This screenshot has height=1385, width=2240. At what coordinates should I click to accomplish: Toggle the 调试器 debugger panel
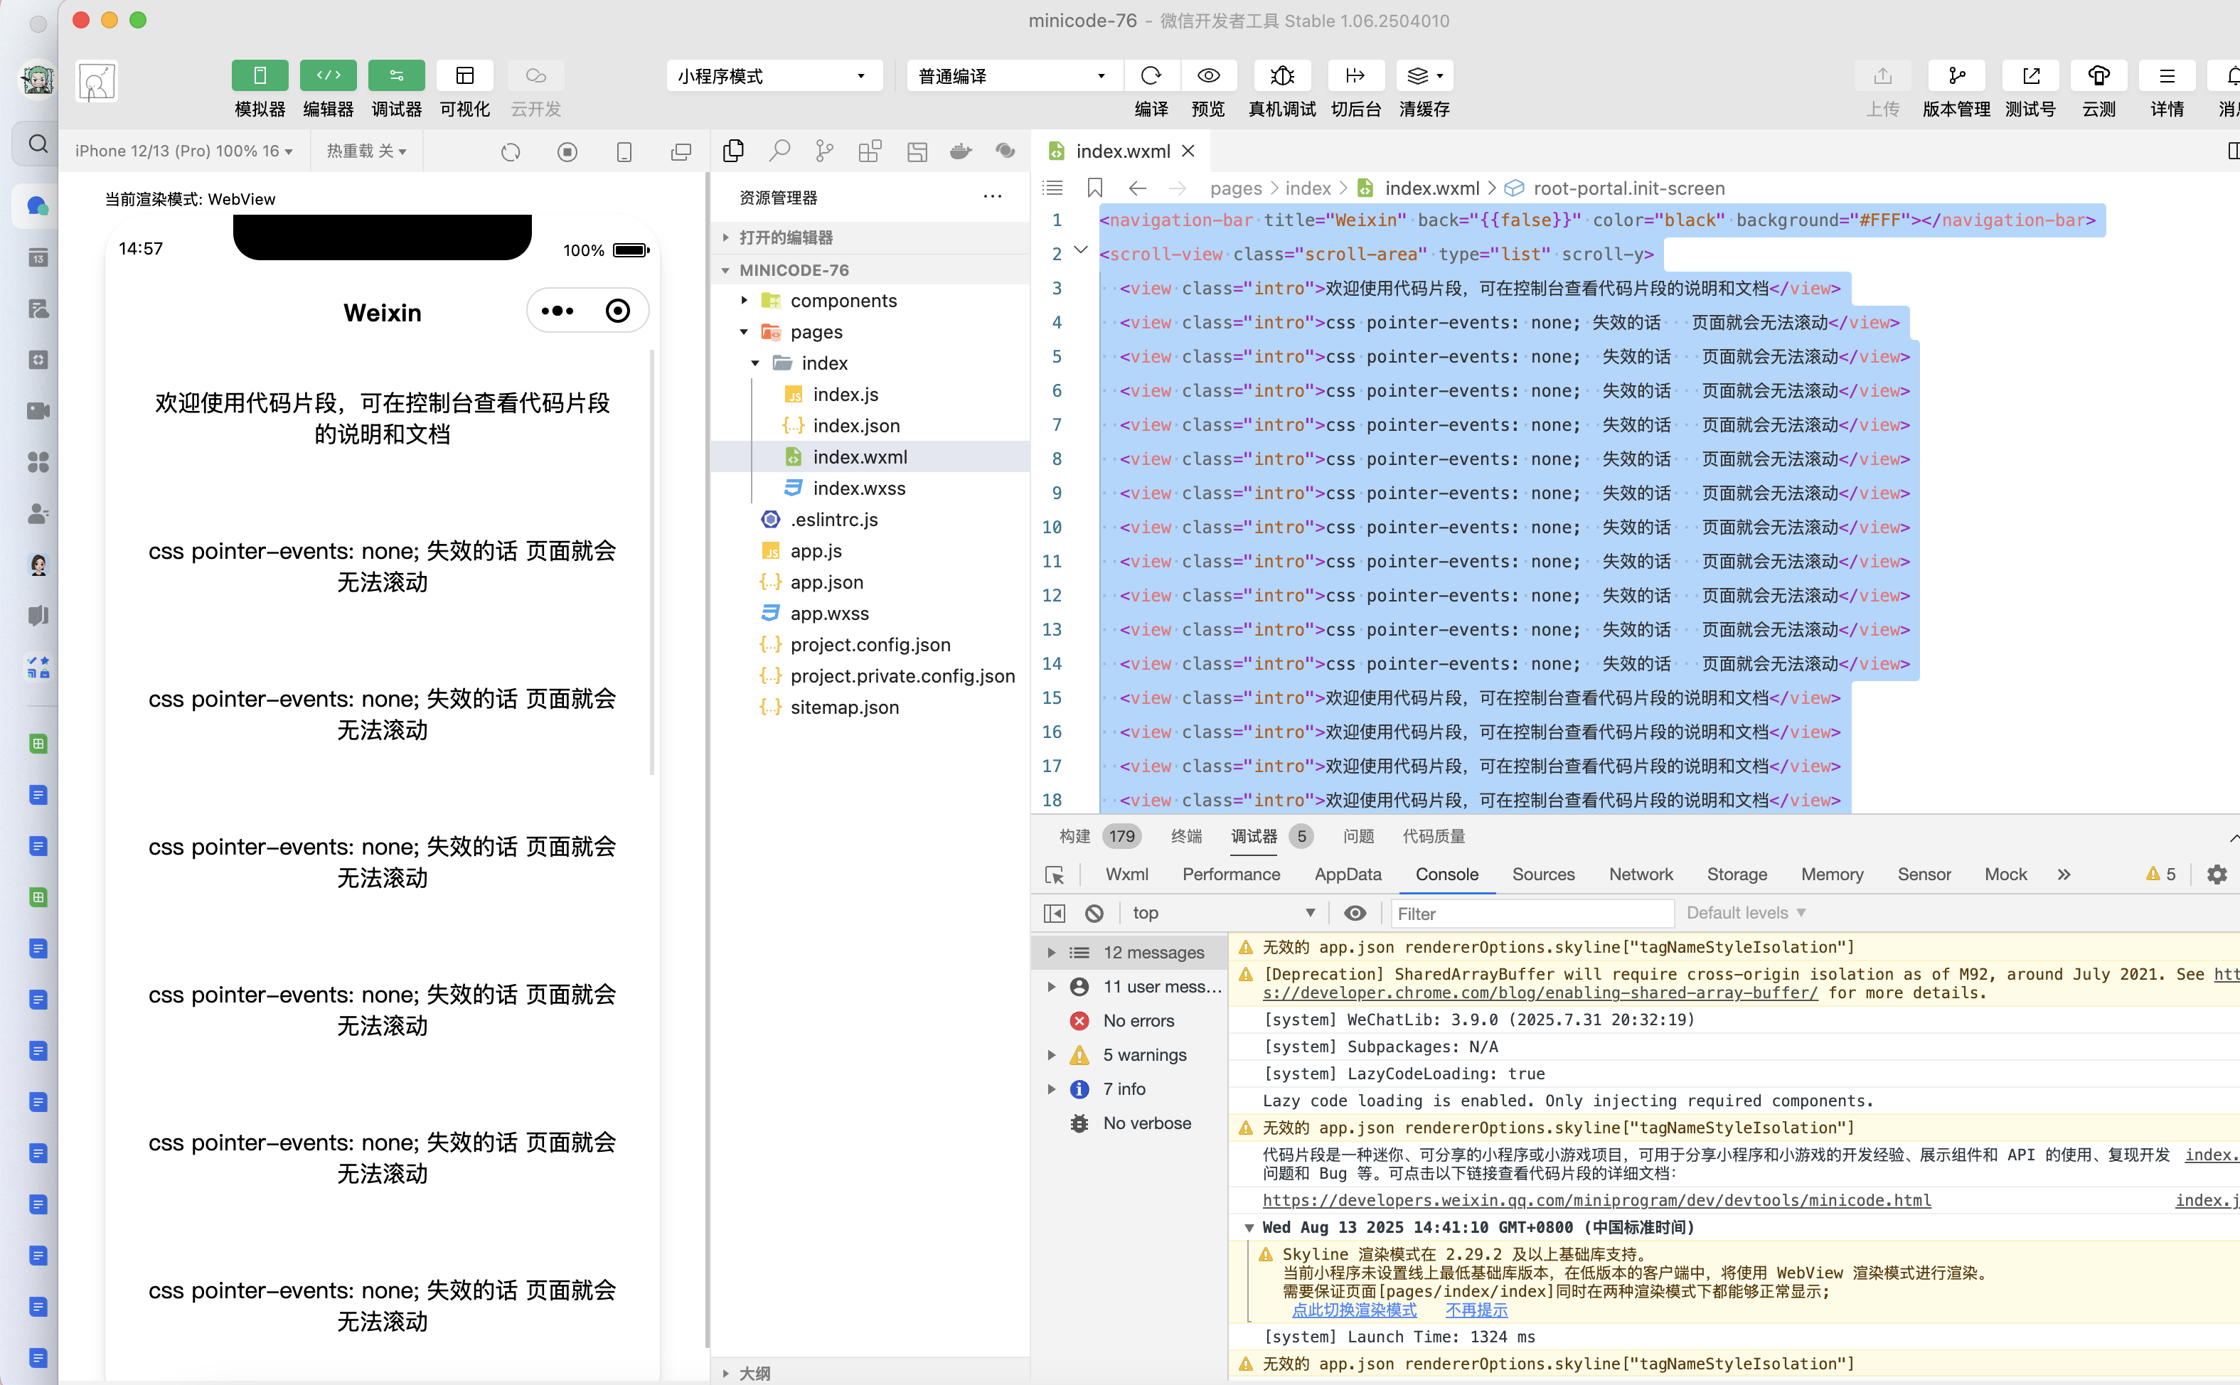pyautogui.click(x=396, y=76)
